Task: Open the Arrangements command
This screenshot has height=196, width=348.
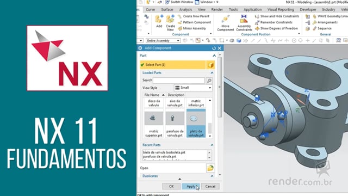Action: tap(325, 22)
